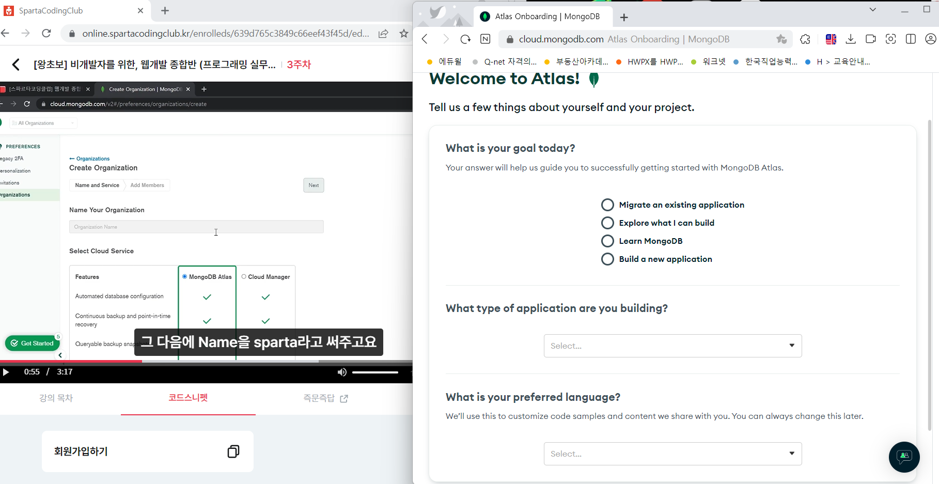
Task: Select Explore what I can build
Action: coord(607,223)
